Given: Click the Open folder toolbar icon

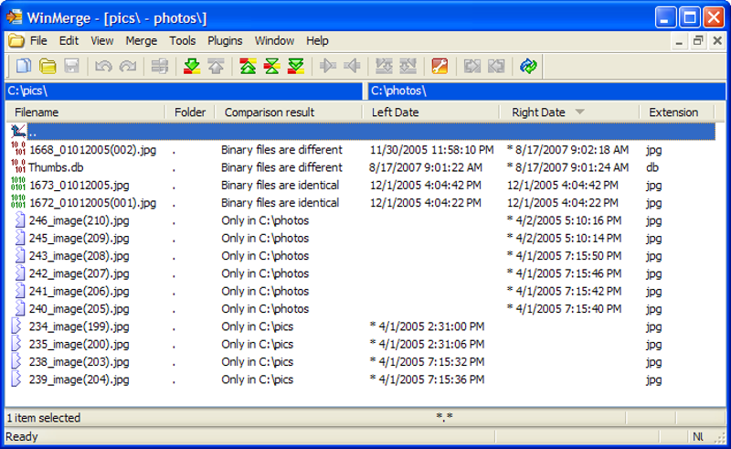Looking at the screenshot, I should [48, 66].
